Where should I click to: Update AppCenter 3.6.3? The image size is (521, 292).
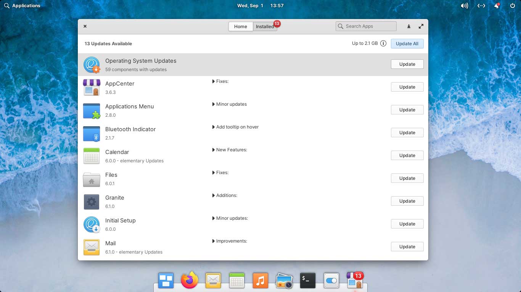point(407,87)
